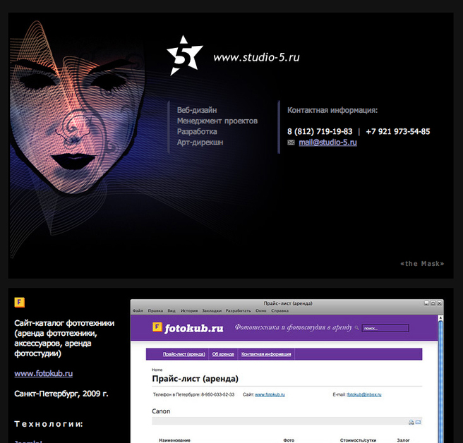Click the Наименование column header
This screenshot has width=463, height=443.
(174, 440)
